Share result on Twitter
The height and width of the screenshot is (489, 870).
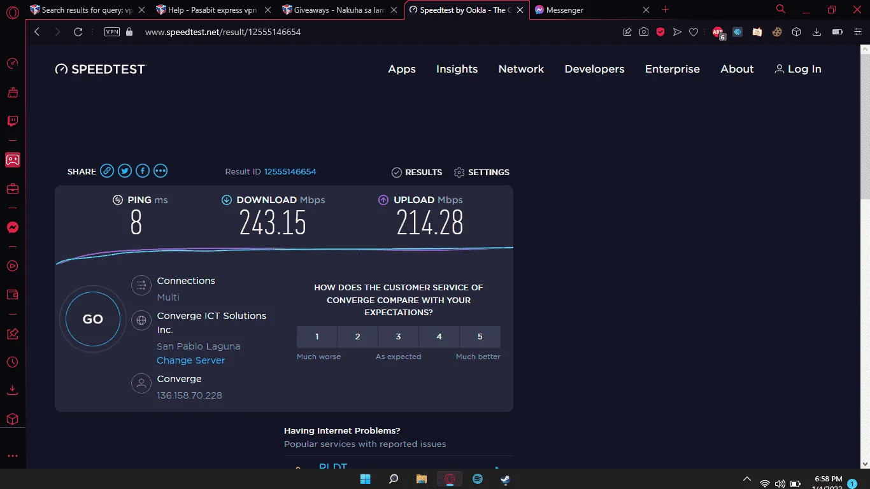point(125,171)
